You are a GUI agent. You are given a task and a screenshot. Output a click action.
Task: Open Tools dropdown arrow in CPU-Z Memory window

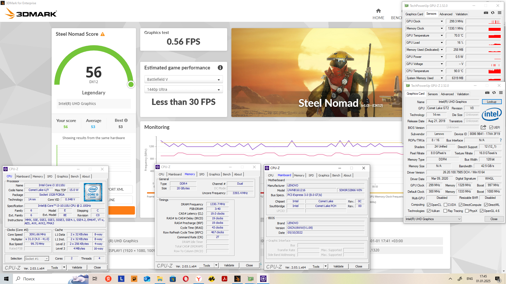point(216,266)
